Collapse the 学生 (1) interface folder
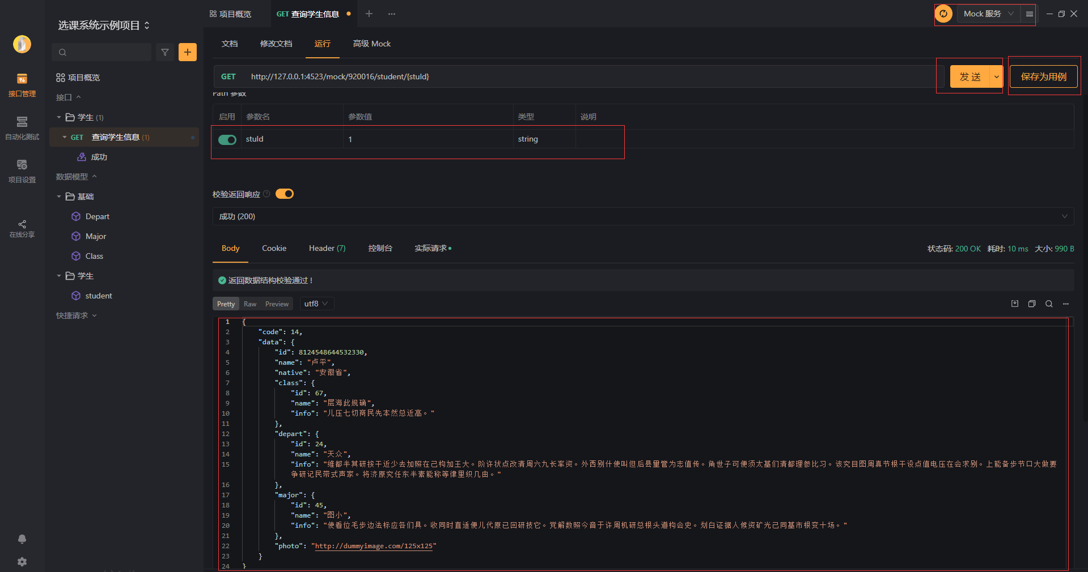Screen dimensions: 1088x572 (58, 117)
